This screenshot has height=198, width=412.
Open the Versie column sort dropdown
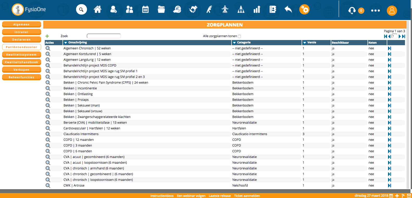304,43
